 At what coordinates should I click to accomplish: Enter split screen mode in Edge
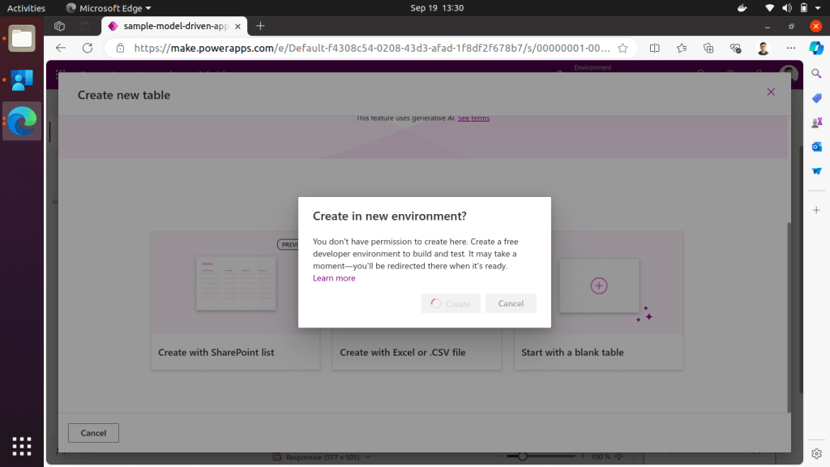[x=654, y=48]
